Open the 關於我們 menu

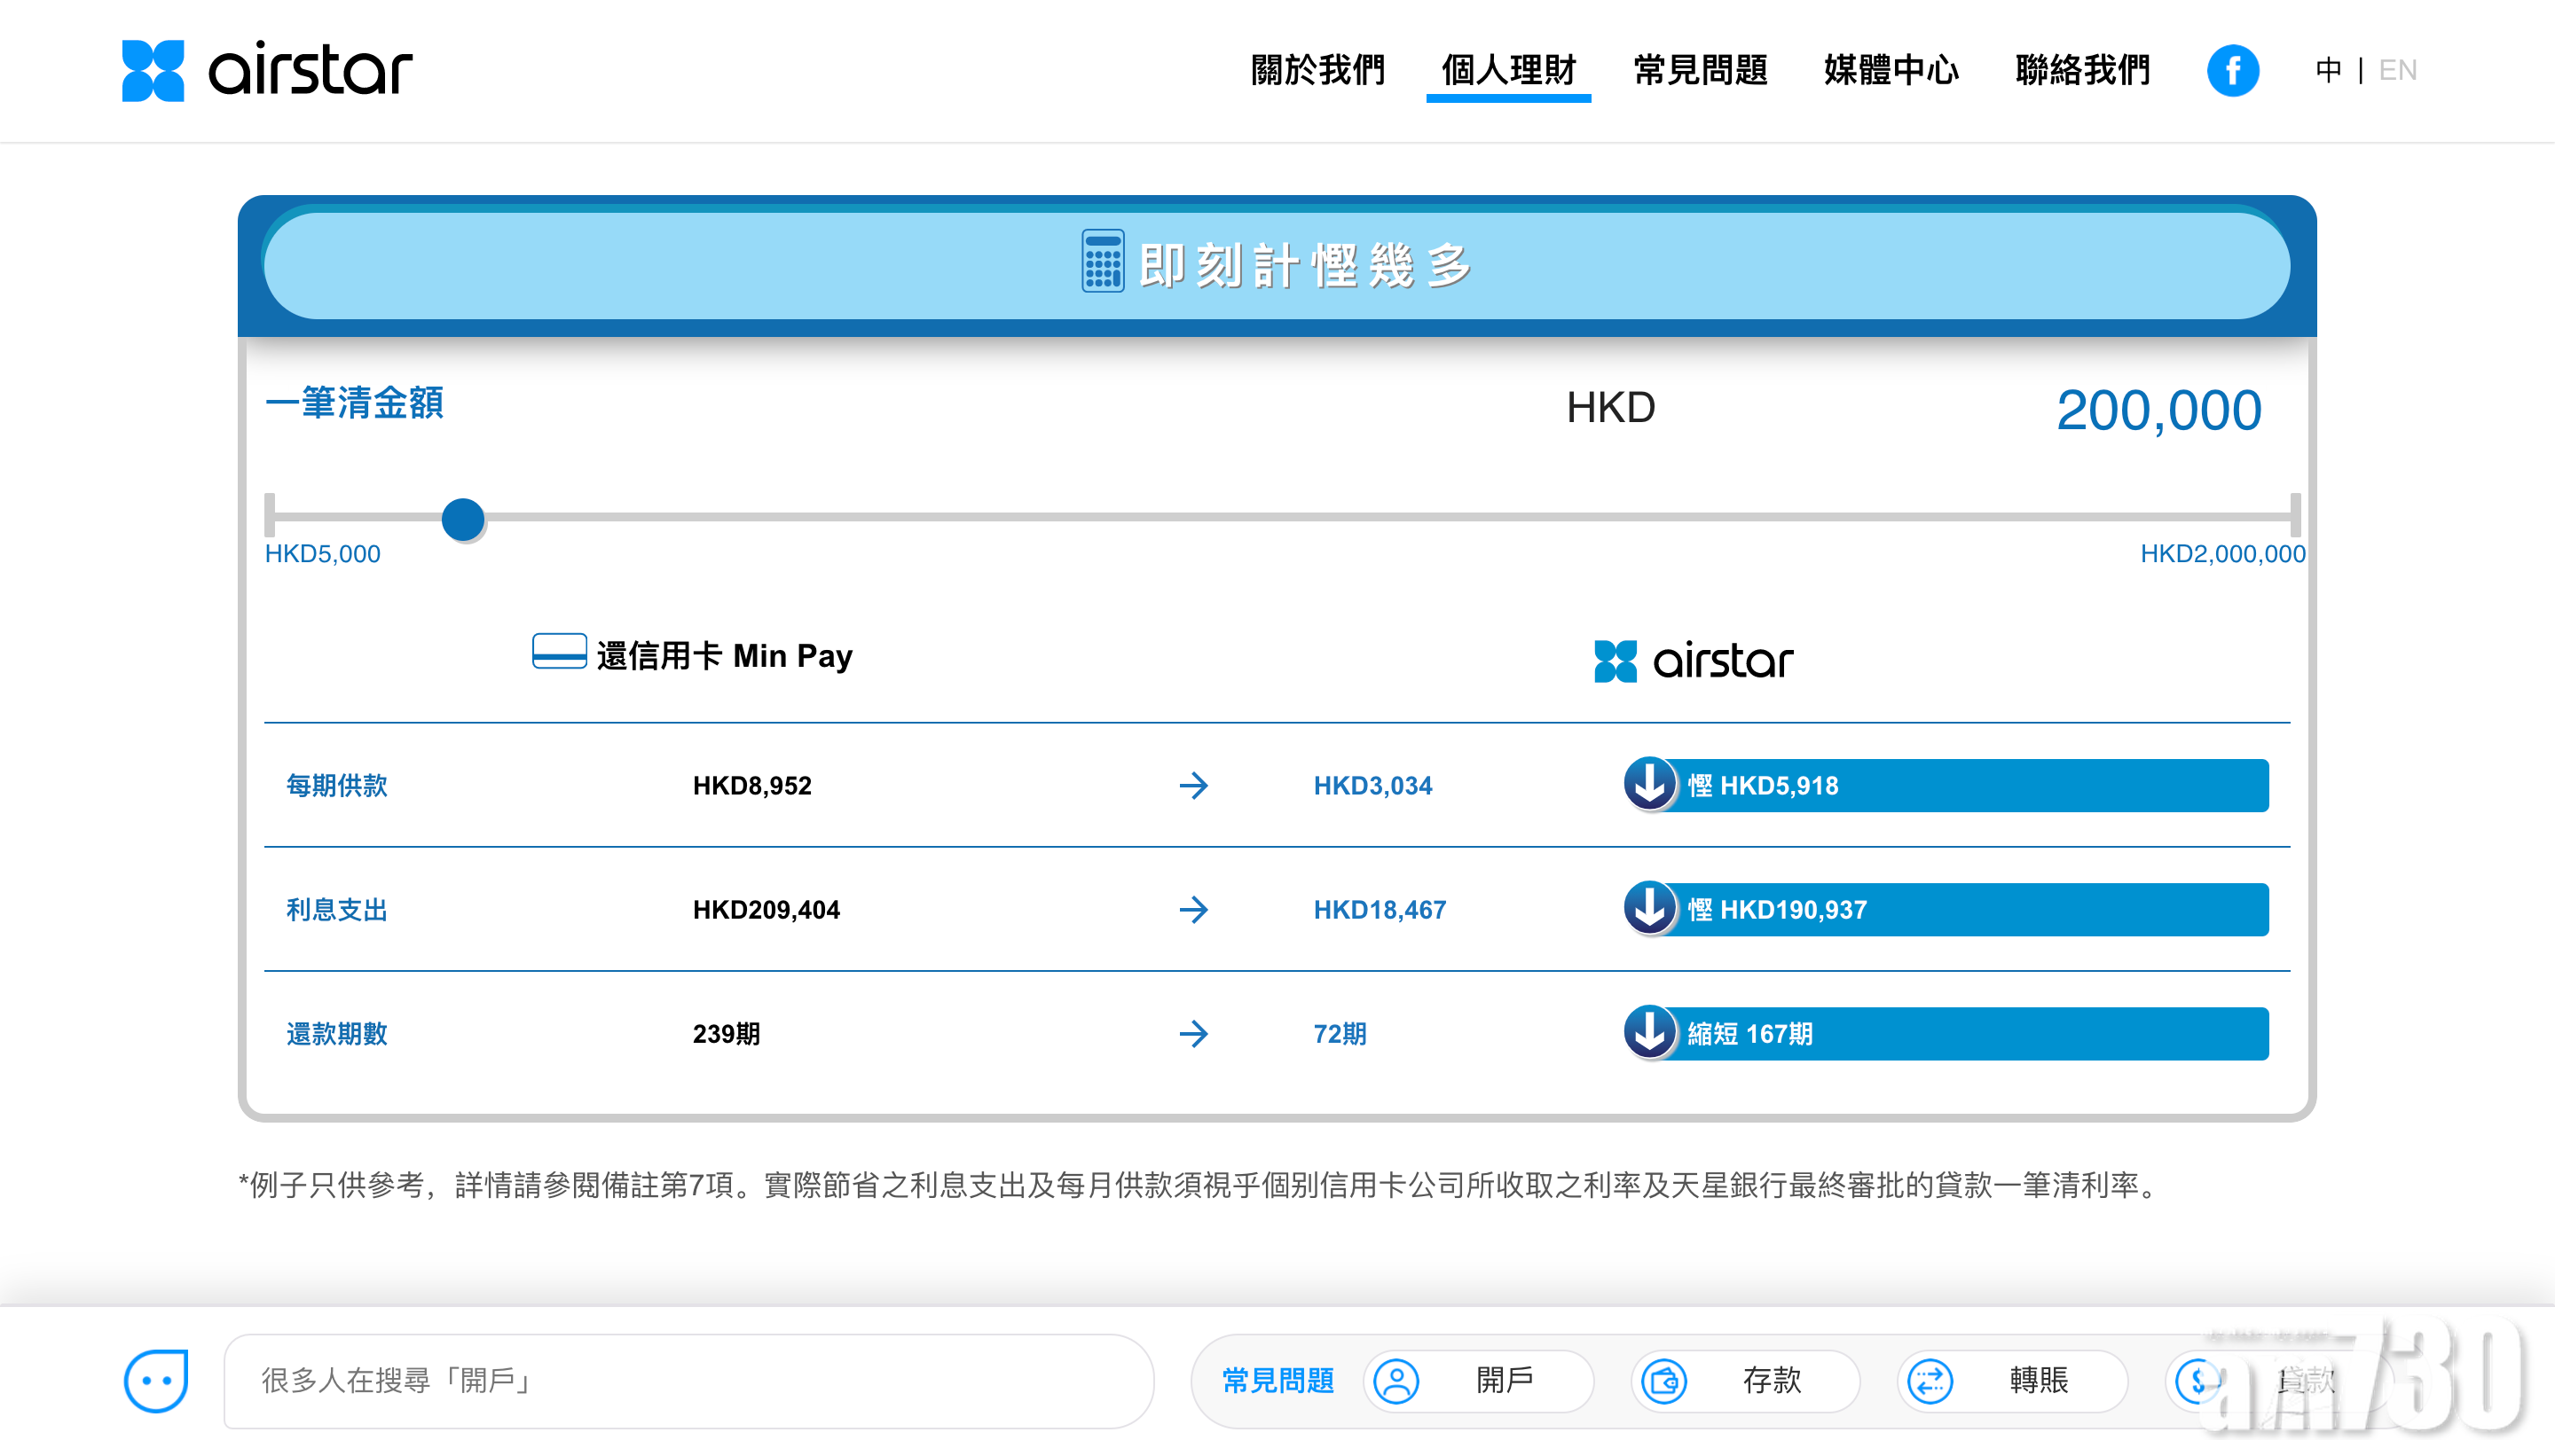pos(1317,70)
